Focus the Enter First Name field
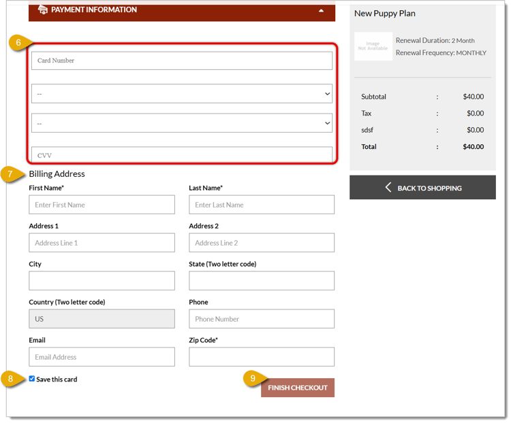 [x=102, y=205]
